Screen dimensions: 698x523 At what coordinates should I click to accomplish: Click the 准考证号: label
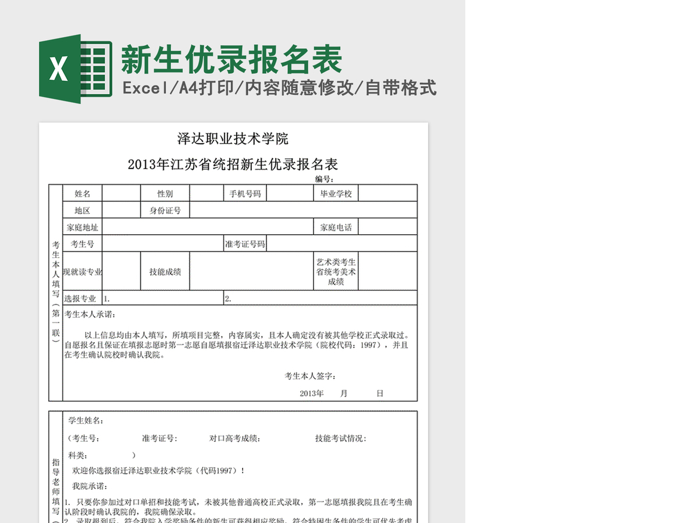(159, 439)
